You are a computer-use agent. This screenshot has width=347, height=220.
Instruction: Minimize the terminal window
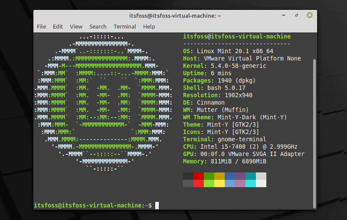(x=284, y=15)
